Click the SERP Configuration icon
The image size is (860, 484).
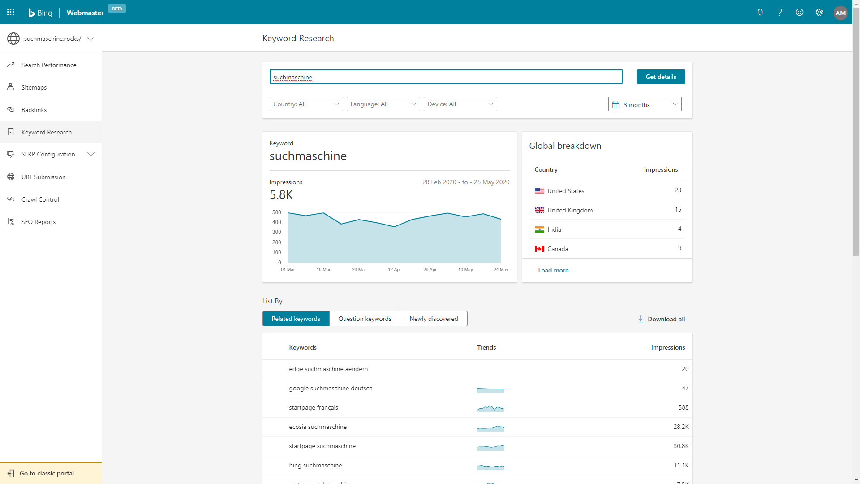click(11, 154)
